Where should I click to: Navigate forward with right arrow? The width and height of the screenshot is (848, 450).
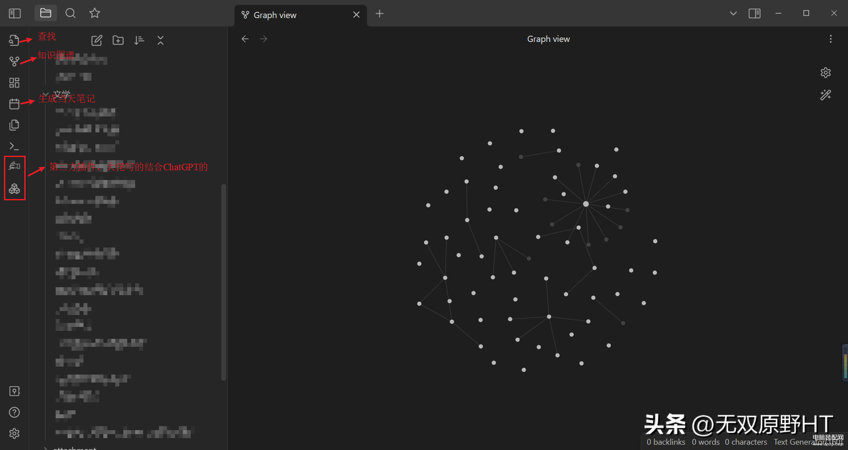(x=264, y=39)
